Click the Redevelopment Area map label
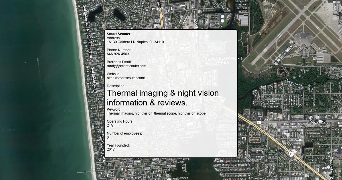This screenshot has width=342, height=180. click(x=223, y=60)
